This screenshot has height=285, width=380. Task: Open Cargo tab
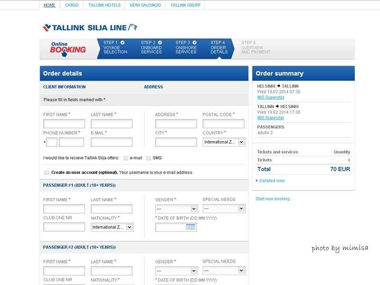[72, 5]
